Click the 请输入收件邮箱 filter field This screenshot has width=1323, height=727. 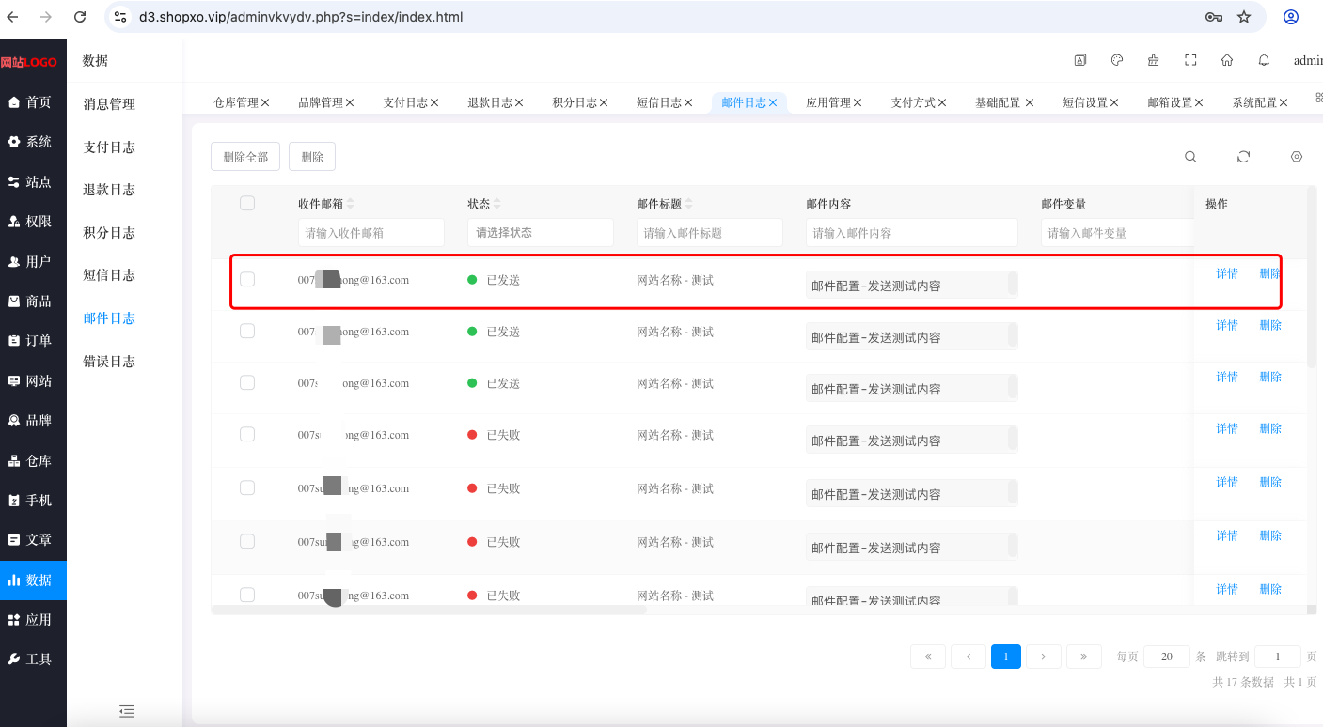(371, 232)
